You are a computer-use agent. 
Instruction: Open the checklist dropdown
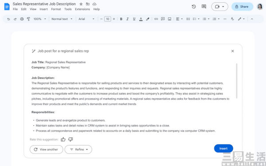pos(196,19)
